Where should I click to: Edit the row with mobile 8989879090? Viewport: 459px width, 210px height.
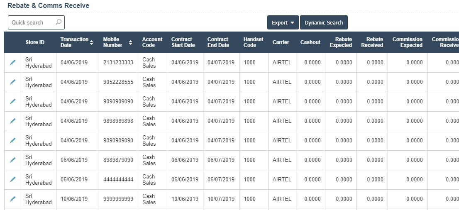pyautogui.click(x=13, y=160)
